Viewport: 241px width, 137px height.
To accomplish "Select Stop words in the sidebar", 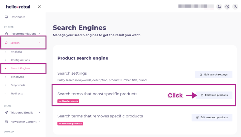I will coord(18,85).
